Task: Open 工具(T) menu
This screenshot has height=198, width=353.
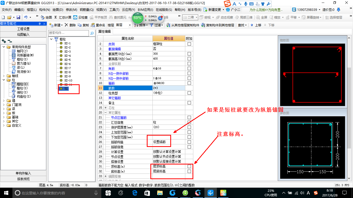Action: click(x=114, y=10)
